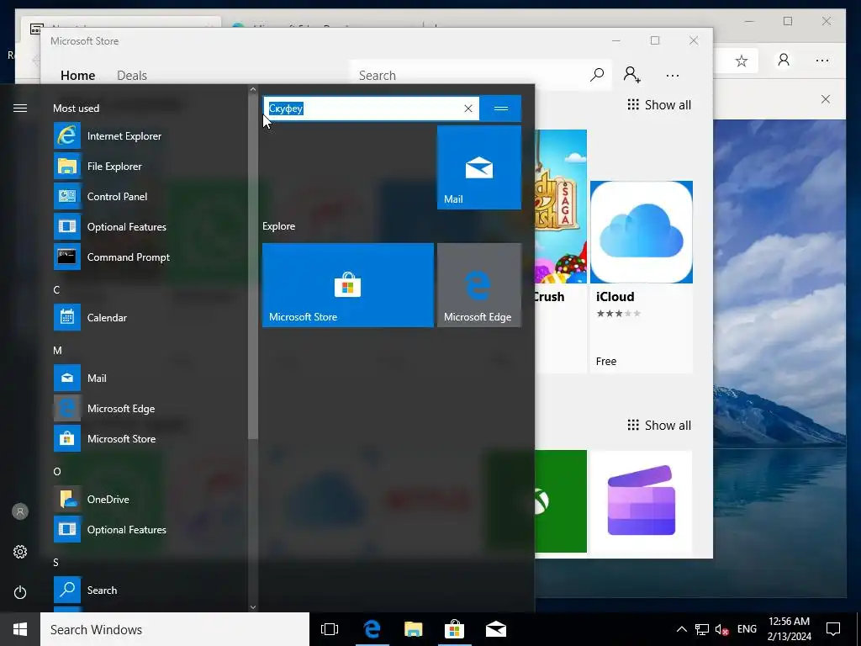Image resolution: width=861 pixels, height=646 pixels.
Task: Open the Store See more ellipsis menu
Action: click(x=672, y=75)
